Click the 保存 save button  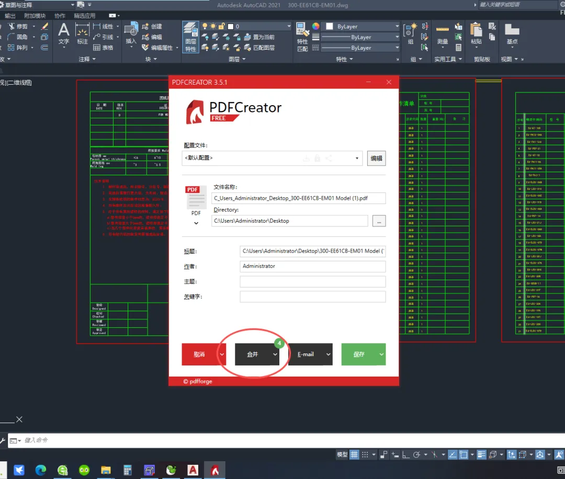click(359, 355)
